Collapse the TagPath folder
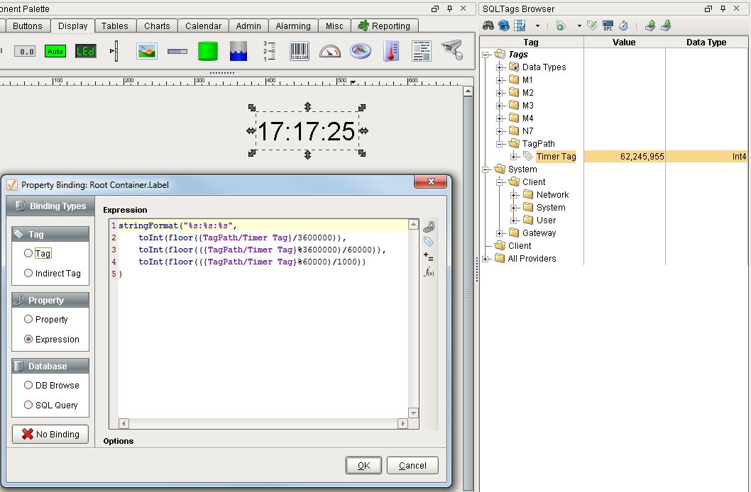The image size is (751, 492). tap(500, 144)
